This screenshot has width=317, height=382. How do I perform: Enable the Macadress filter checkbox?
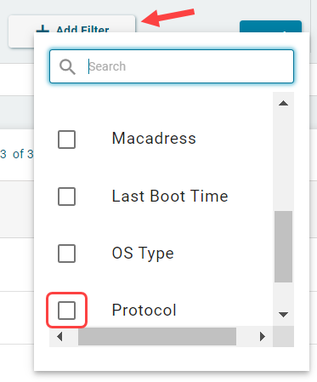point(66,140)
